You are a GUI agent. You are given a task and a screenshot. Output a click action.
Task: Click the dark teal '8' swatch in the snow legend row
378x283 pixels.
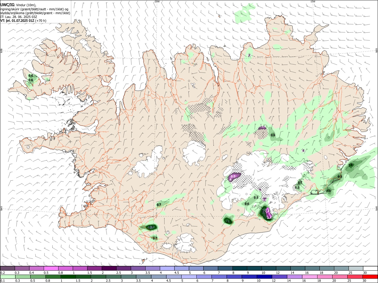tap(239, 268)
